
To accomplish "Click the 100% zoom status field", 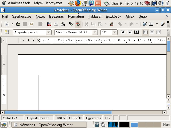I will [x=61, y=118].
